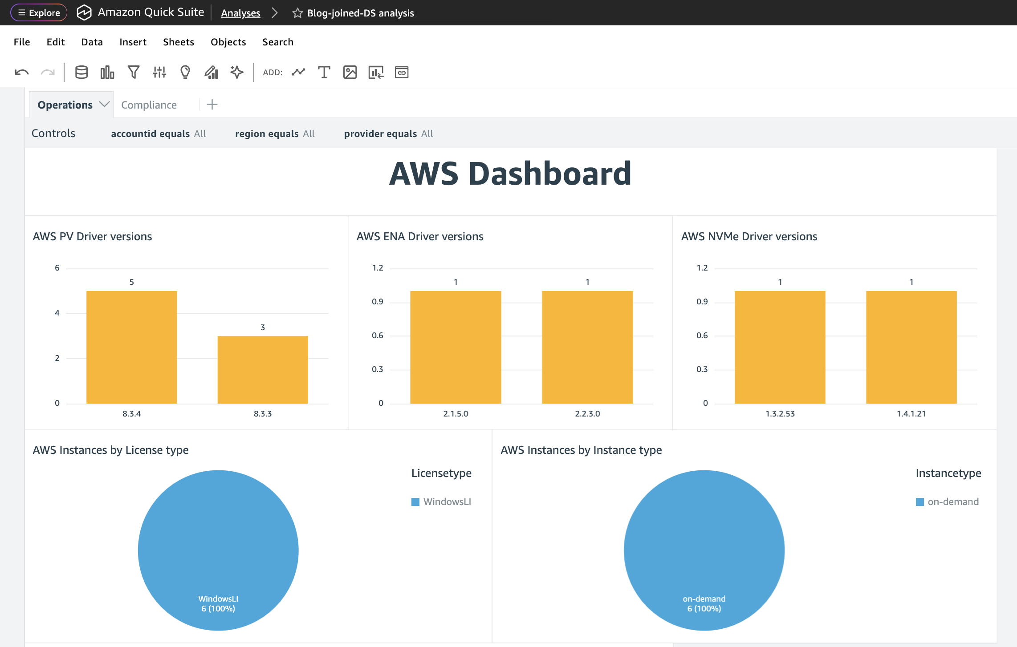Viewport: 1017px width, 647px height.
Task: Open Analyses via the breadcrumb link
Action: pos(240,13)
